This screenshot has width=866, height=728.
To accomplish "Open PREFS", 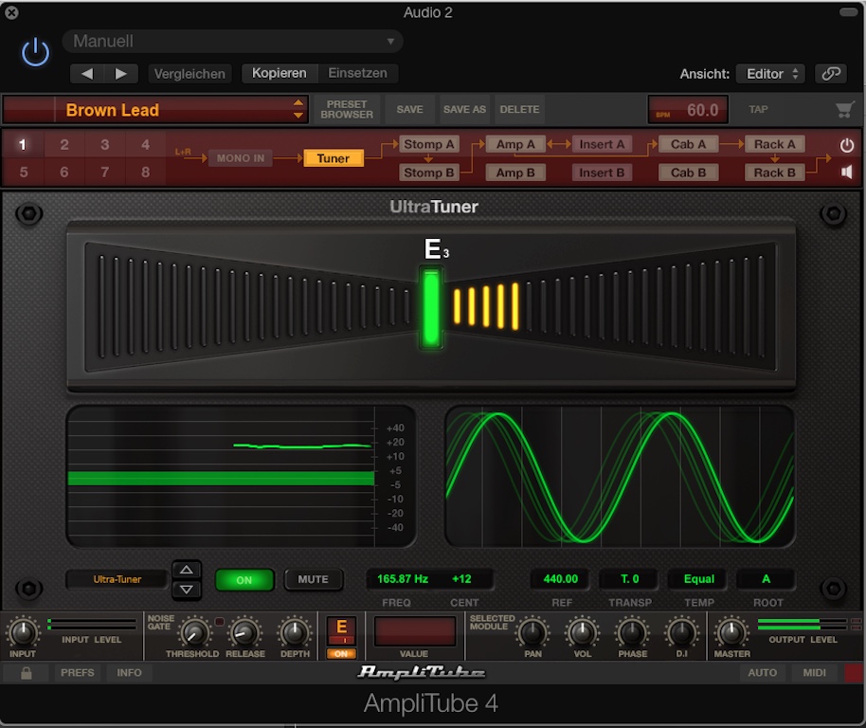I will 78,673.
